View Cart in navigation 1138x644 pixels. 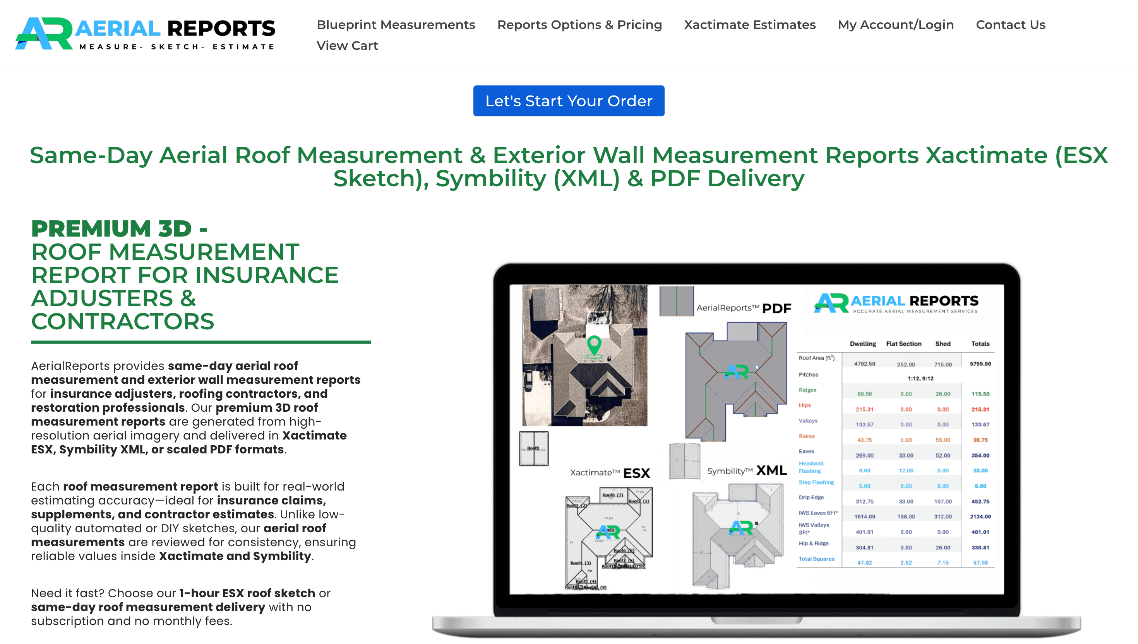click(347, 46)
